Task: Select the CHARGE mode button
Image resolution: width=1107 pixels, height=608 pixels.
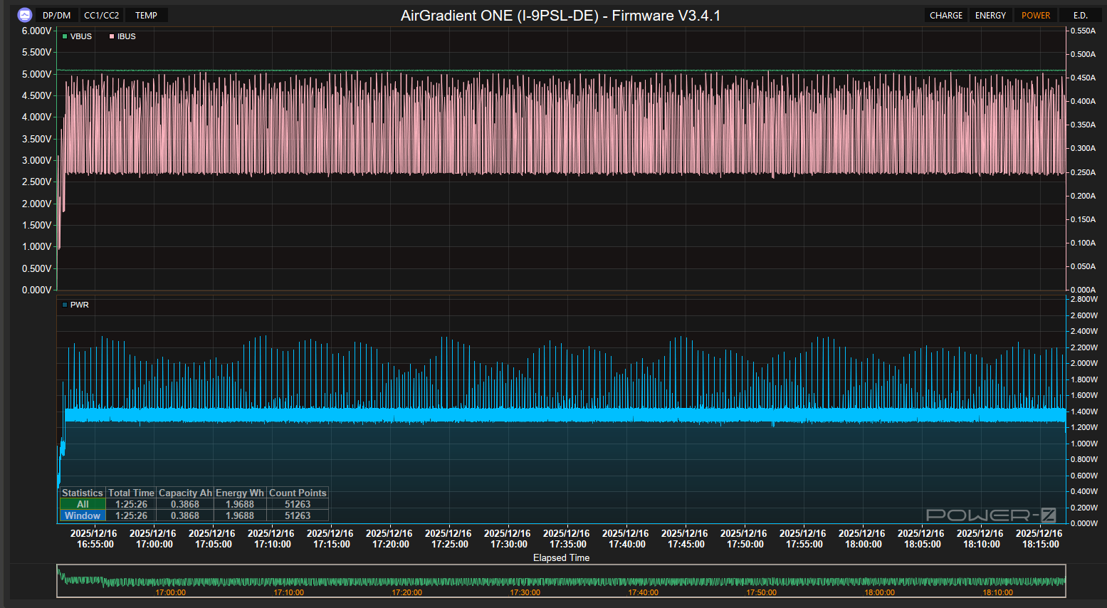Action: click(x=945, y=15)
